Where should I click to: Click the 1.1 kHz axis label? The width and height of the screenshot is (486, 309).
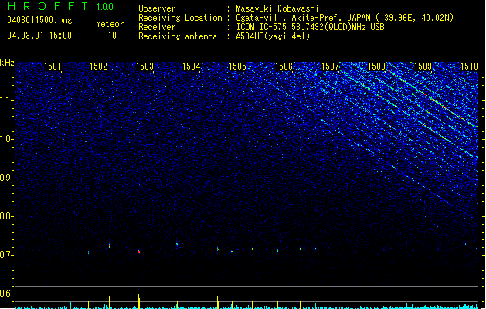pos(6,100)
